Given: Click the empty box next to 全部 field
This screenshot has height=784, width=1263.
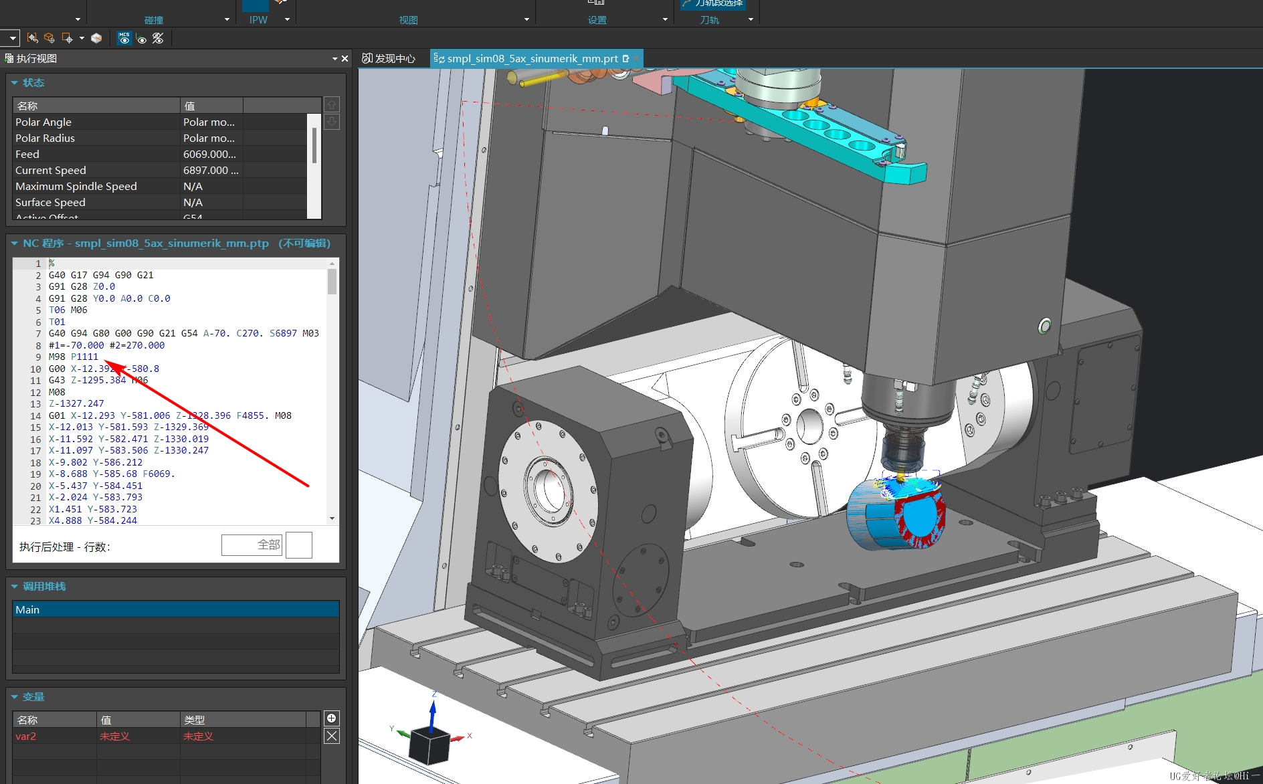Looking at the screenshot, I should tap(299, 545).
